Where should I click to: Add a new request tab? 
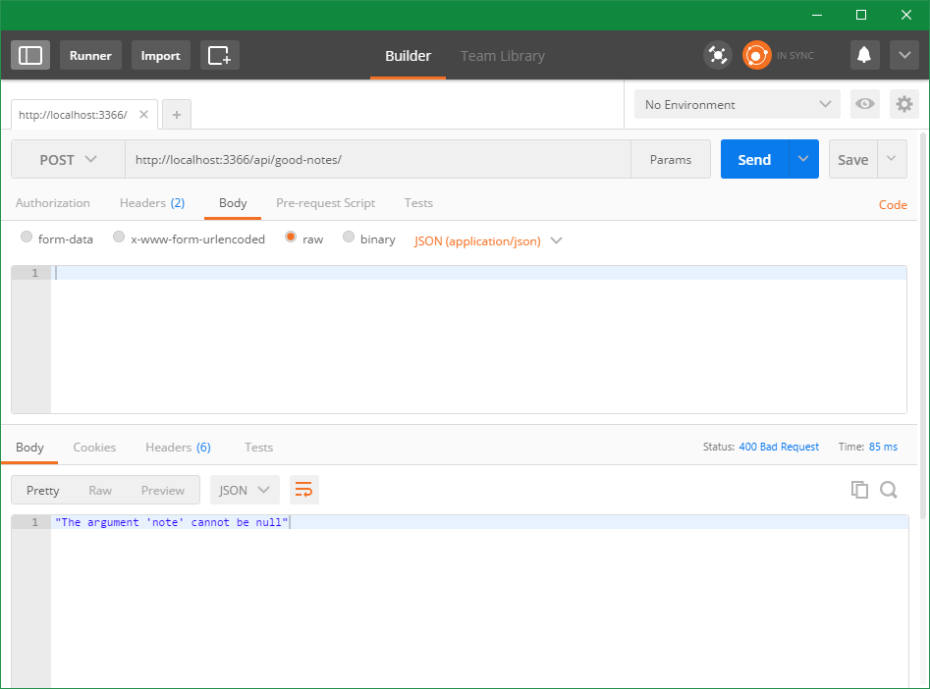pyautogui.click(x=177, y=115)
